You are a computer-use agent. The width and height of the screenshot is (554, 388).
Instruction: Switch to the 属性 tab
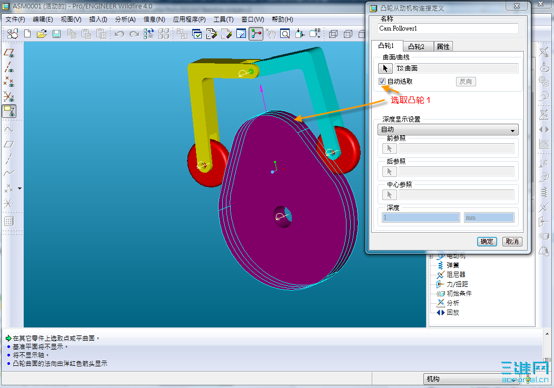tap(443, 47)
